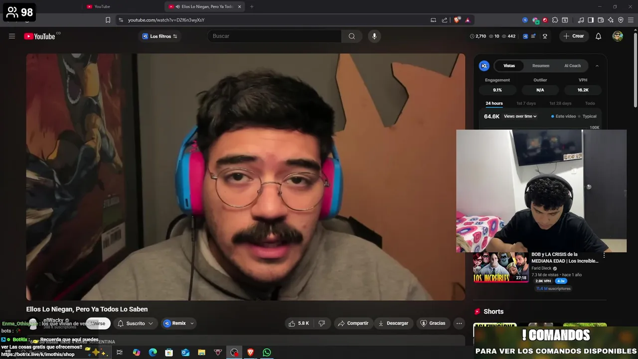The height and width of the screenshot is (359, 638).
Task: Open the account avatar menu
Action: [618, 36]
